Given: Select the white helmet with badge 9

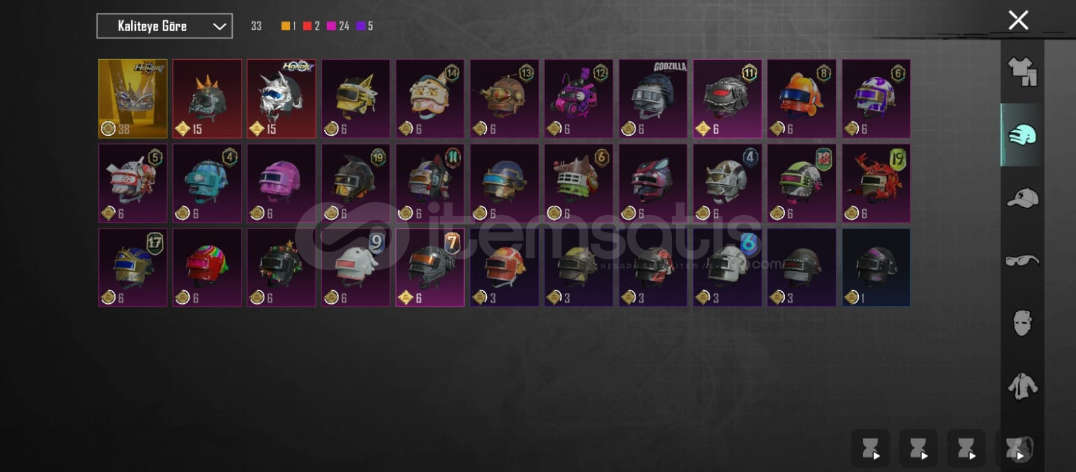Looking at the screenshot, I should (356, 268).
